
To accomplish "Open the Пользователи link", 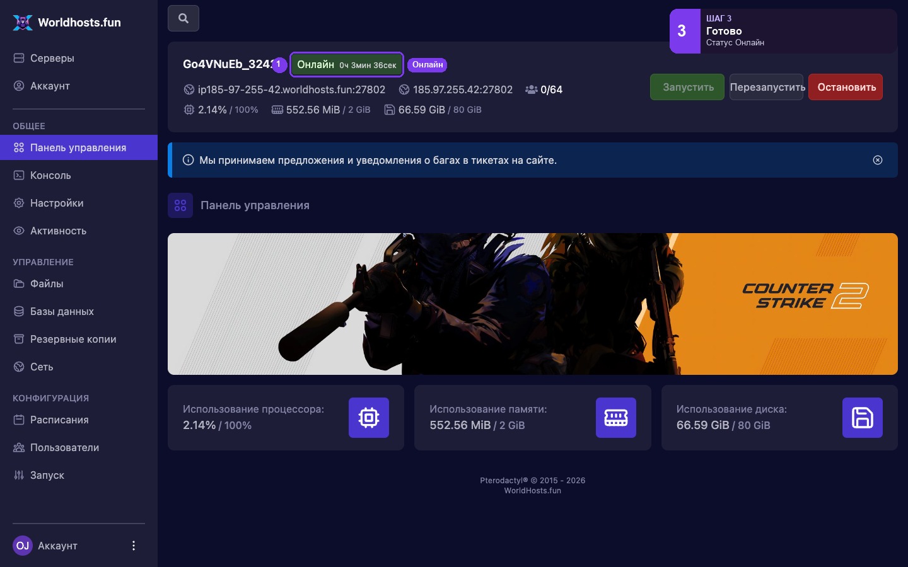I will coord(79,447).
